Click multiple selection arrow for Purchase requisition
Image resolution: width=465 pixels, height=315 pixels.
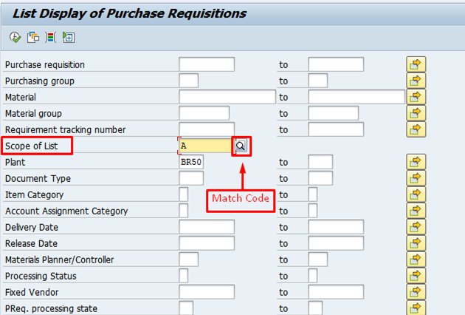click(x=416, y=64)
